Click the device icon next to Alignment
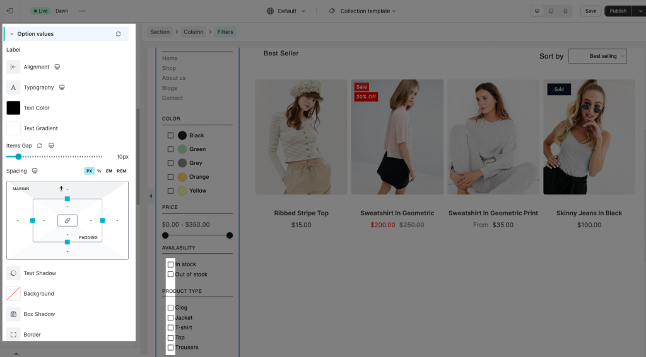The height and width of the screenshot is (357, 646). pos(57,67)
